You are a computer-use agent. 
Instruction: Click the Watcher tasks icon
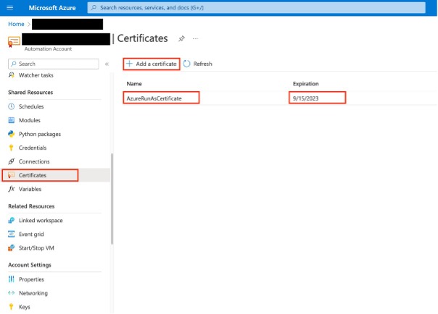[x=11, y=75]
